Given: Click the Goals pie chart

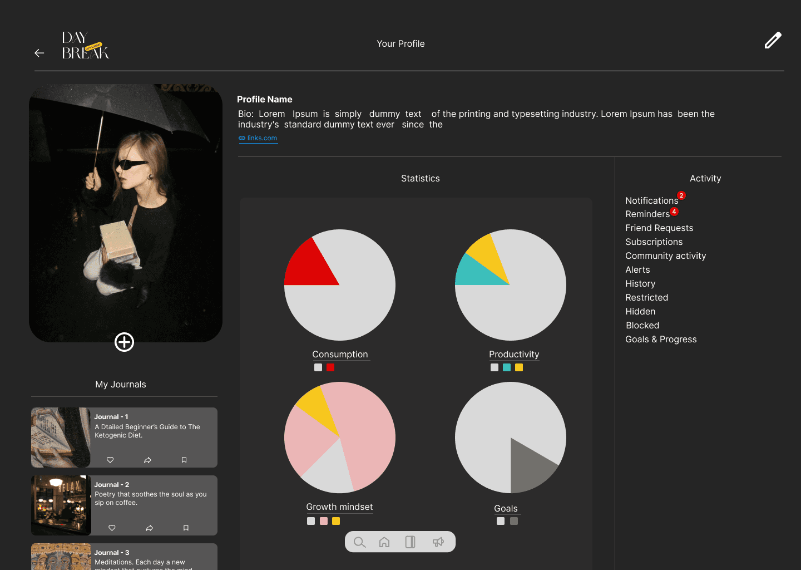Looking at the screenshot, I should coord(511,438).
